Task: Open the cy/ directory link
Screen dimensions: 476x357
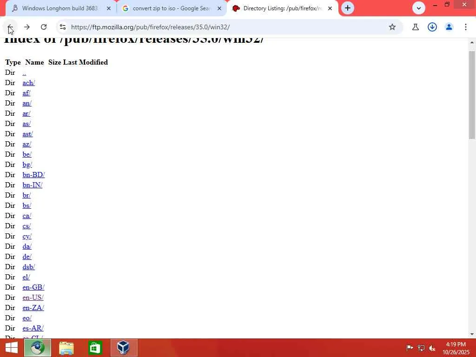Action: (x=27, y=236)
